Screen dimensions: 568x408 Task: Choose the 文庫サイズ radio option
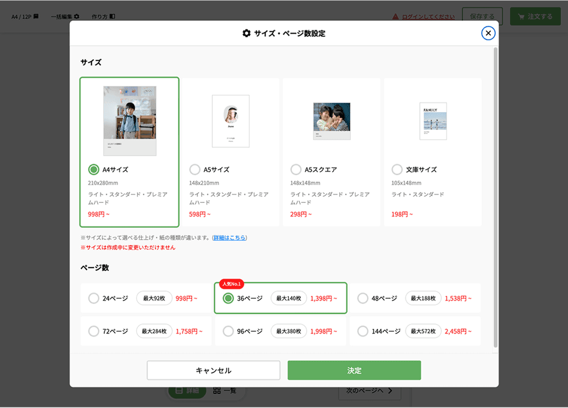pos(397,169)
